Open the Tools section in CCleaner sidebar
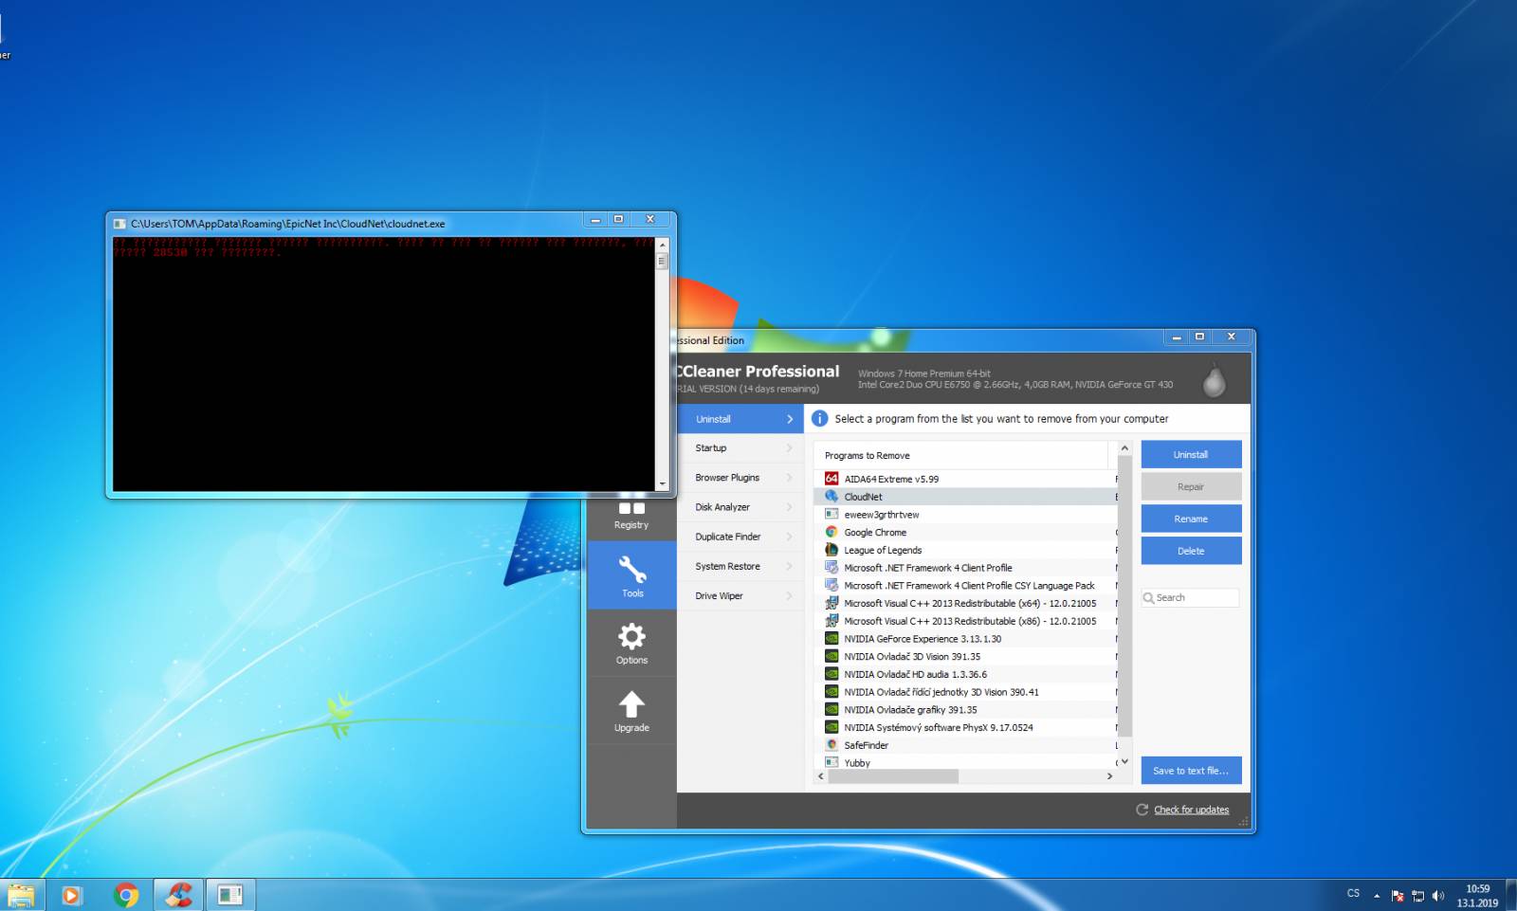The width and height of the screenshot is (1517, 911). point(631,574)
